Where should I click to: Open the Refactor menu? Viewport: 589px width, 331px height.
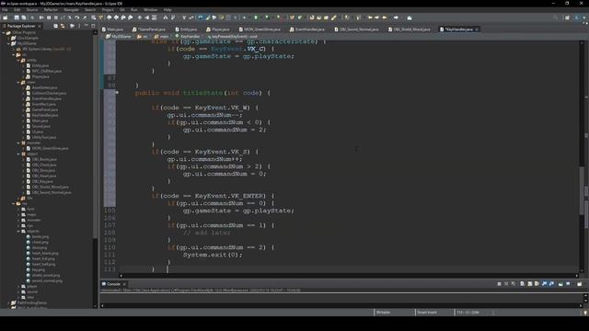click(52, 10)
